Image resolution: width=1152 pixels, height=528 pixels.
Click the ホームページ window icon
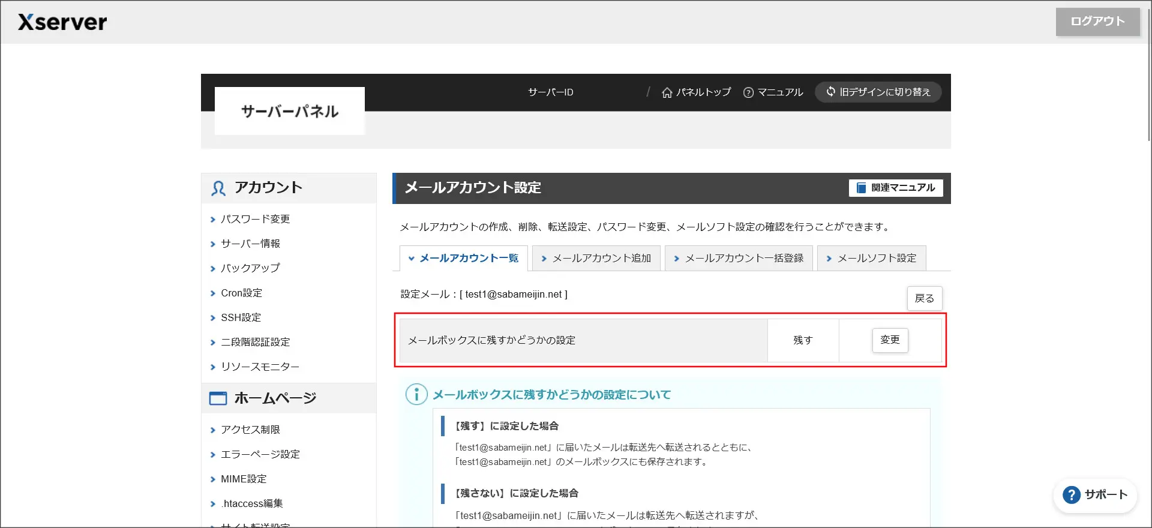click(218, 398)
